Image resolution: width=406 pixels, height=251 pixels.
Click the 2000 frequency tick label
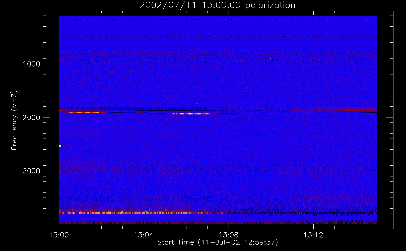31,117
